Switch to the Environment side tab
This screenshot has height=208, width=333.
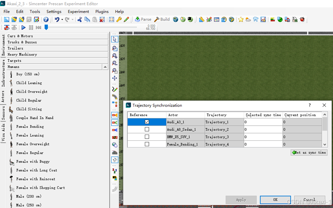point(3,45)
